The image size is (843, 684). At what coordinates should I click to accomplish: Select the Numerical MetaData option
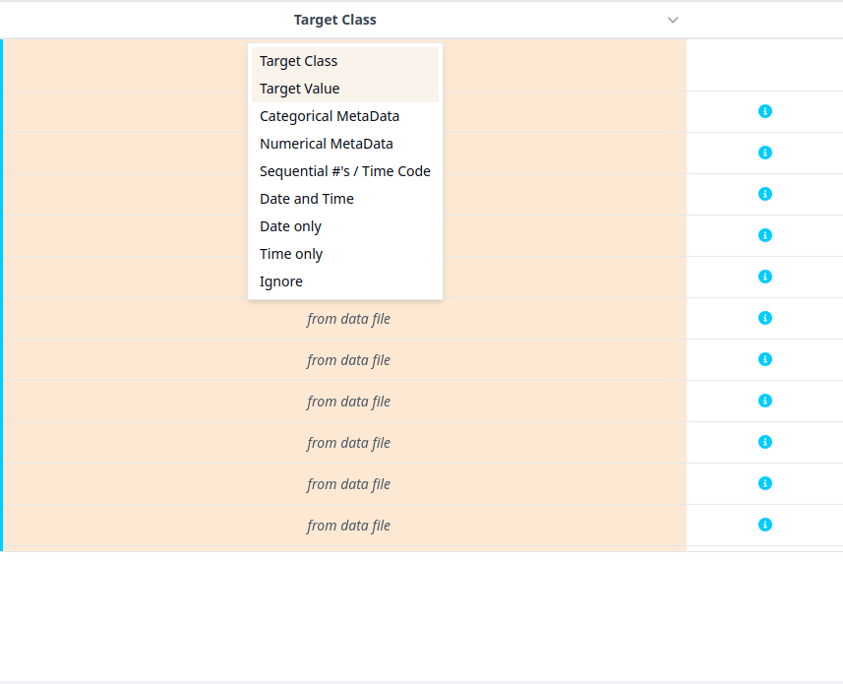[327, 144]
